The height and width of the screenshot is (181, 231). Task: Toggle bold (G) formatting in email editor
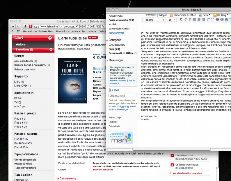181,20
